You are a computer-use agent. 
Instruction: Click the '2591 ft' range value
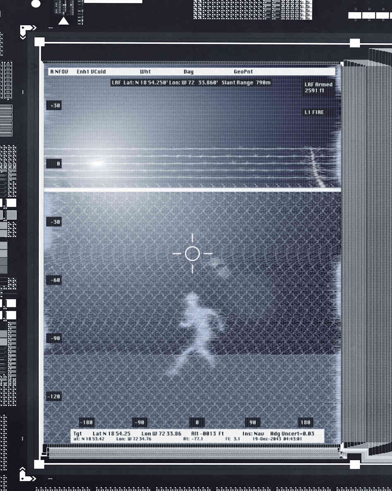pyautogui.click(x=315, y=90)
